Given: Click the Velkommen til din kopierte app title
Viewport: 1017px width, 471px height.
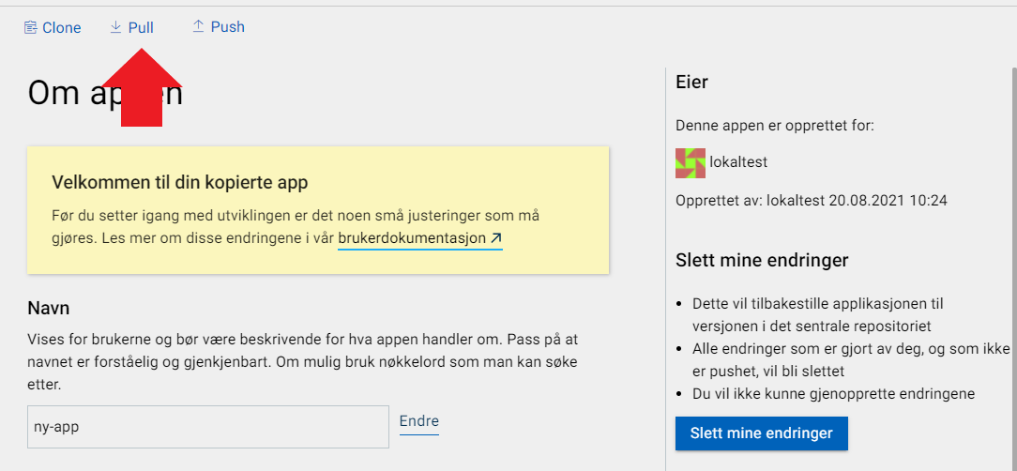Looking at the screenshot, I should (180, 182).
